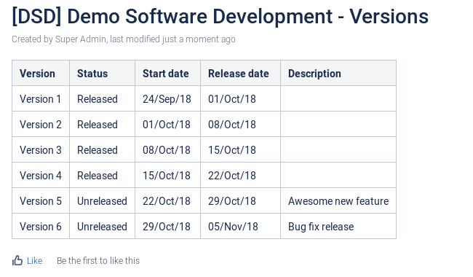Click Be the first to like this text
This screenshot has width=473, height=277.
98,261
